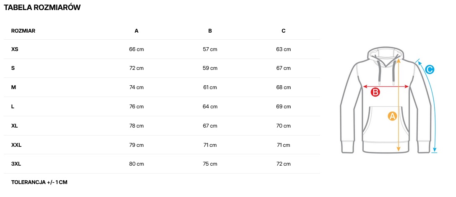Select column header B in the table
456x197 pixels.
click(210, 31)
